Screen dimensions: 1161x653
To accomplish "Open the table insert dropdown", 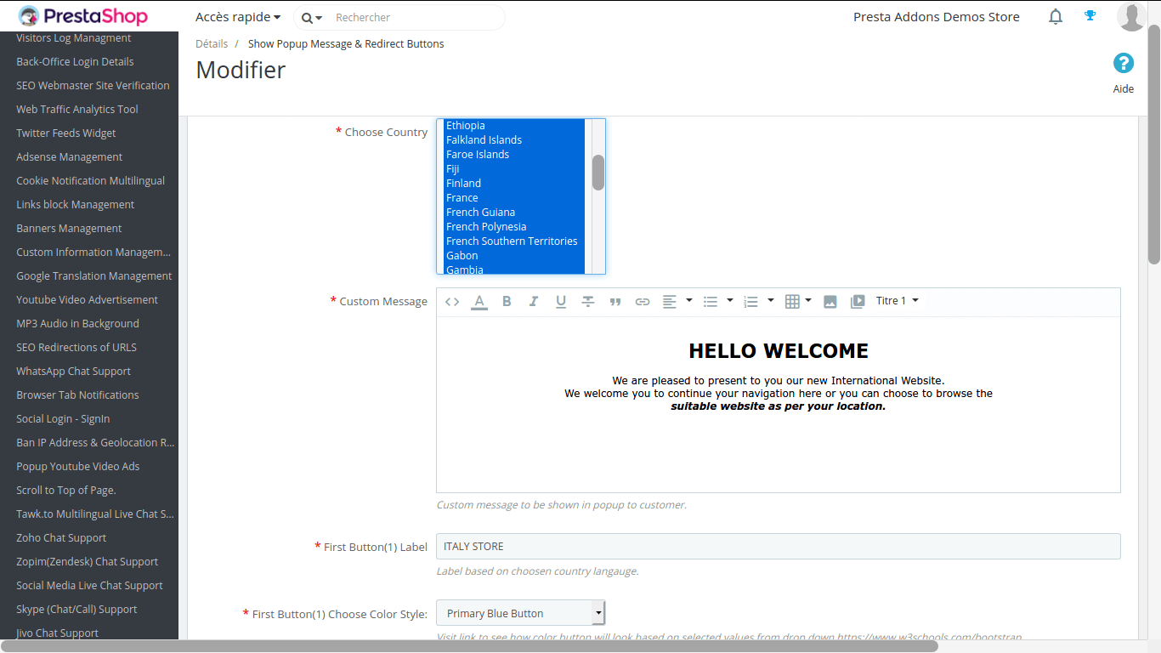I will (798, 301).
